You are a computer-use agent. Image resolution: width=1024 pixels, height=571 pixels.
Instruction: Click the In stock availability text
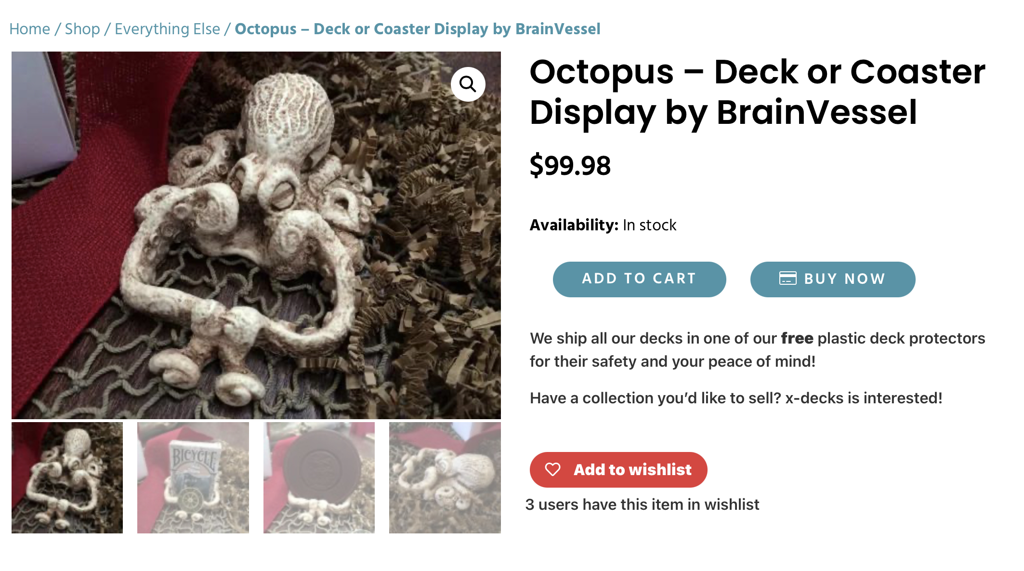tap(649, 225)
